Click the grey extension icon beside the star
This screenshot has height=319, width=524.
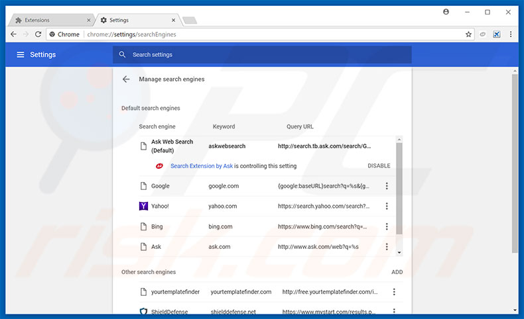(x=483, y=34)
